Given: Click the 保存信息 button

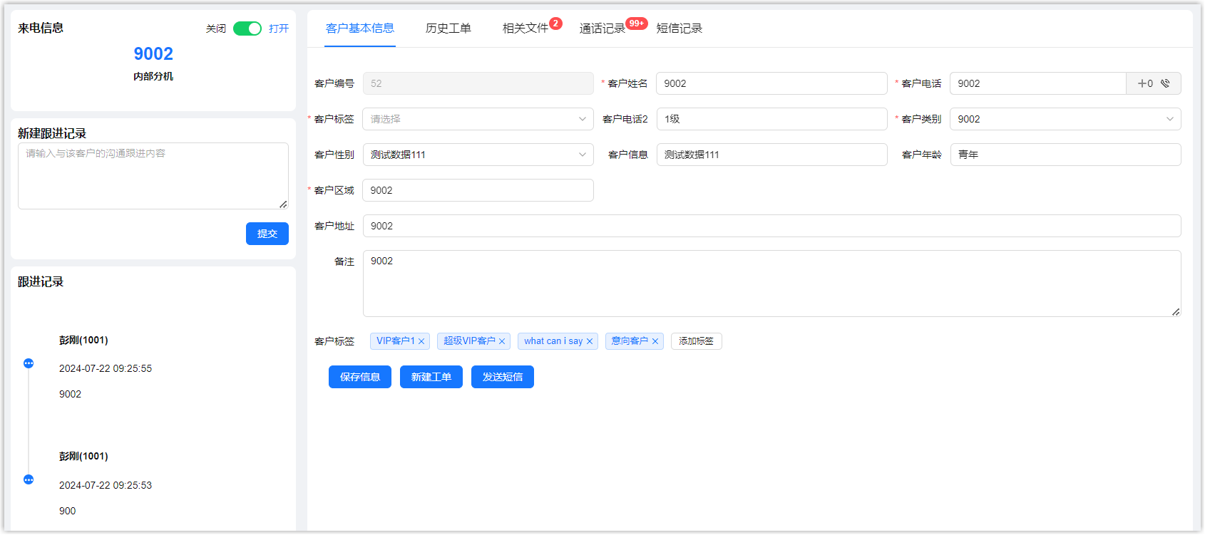Looking at the screenshot, I should [360, 377].
